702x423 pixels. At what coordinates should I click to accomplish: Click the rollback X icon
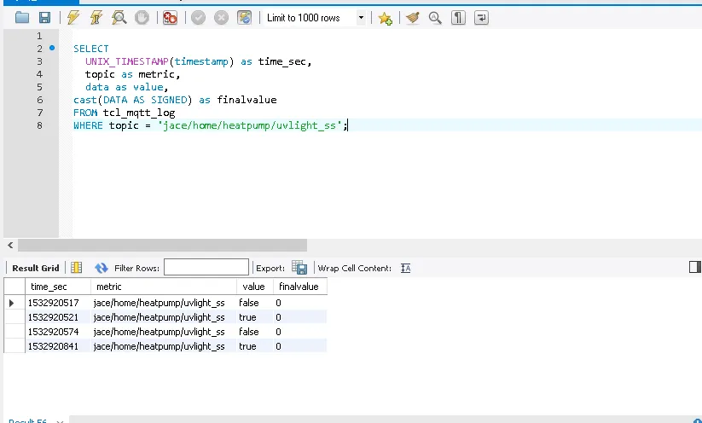[x=221, y=18]
